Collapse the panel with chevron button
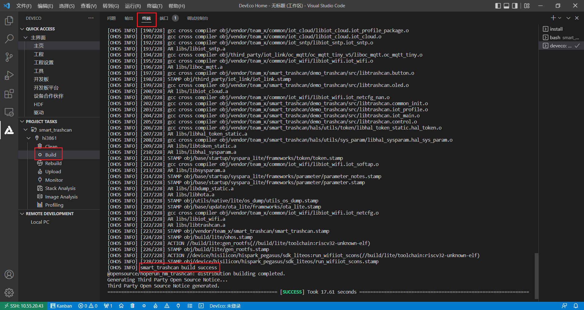The height and width of the screenshot is (310, 584). click(568, 18)
